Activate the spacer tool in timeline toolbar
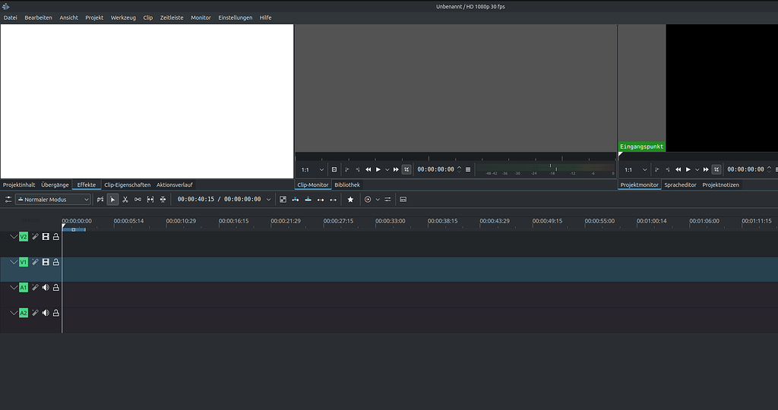Viewport: 778px width, 410px height. click(x=138, y=200)
